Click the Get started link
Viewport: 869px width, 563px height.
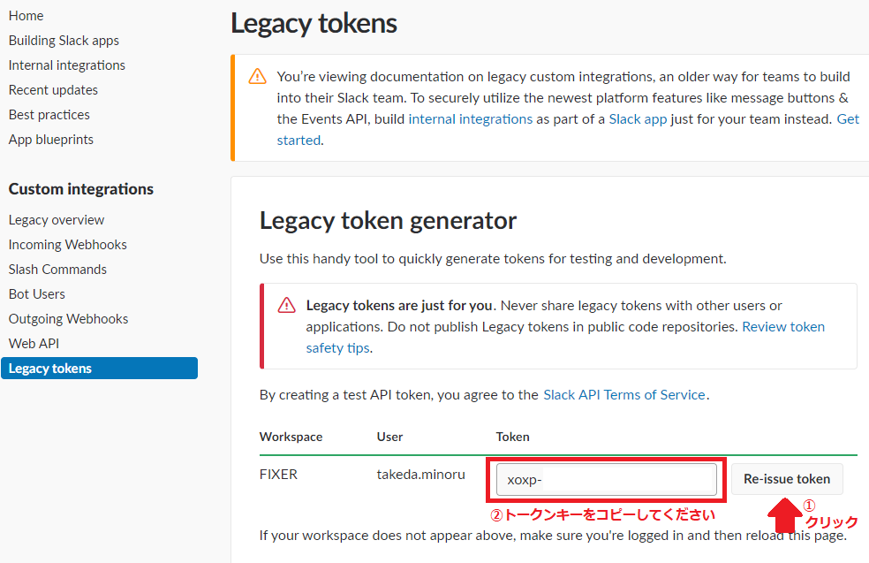[848, 119]
